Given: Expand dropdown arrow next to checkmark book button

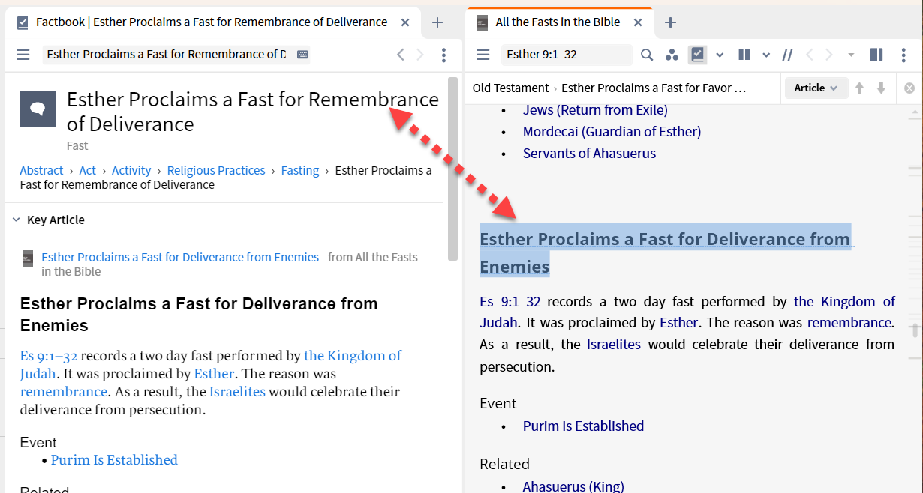Looking at the screenshot, I should [720, 55].
